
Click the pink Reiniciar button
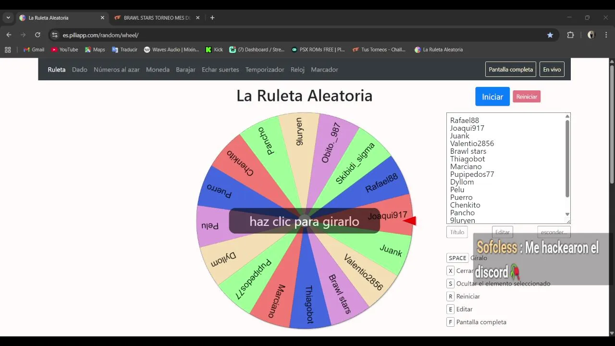527,97
